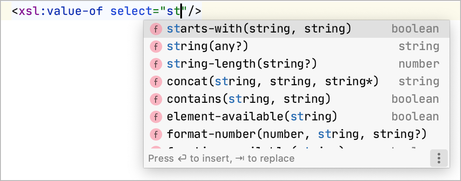
Task: Click function icon beside string(any?) suggestion
Action: pyautogui.click(x=156, y=47)
